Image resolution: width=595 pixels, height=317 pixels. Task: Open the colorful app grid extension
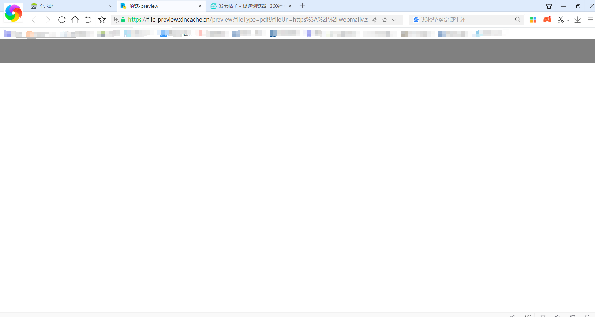[x=533, y=20]
